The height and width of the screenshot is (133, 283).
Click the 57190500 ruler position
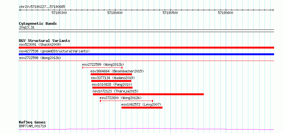tap(170, 13)
